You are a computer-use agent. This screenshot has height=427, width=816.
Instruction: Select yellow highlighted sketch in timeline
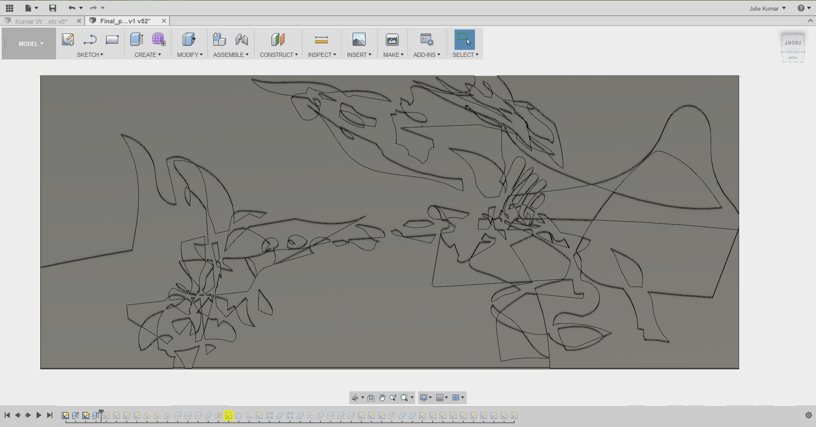tap(229, 416)
